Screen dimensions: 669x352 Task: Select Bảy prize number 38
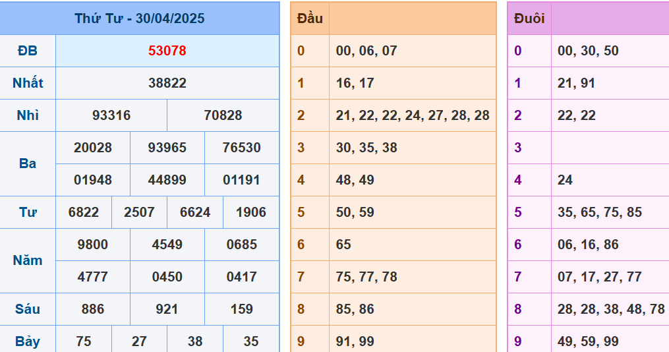pyautogui.click(x=195, y=341)
